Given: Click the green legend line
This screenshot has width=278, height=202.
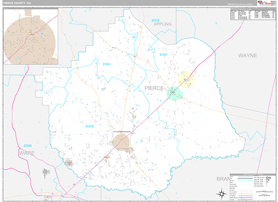Looking at the screenshot, I should coord(245,200).
